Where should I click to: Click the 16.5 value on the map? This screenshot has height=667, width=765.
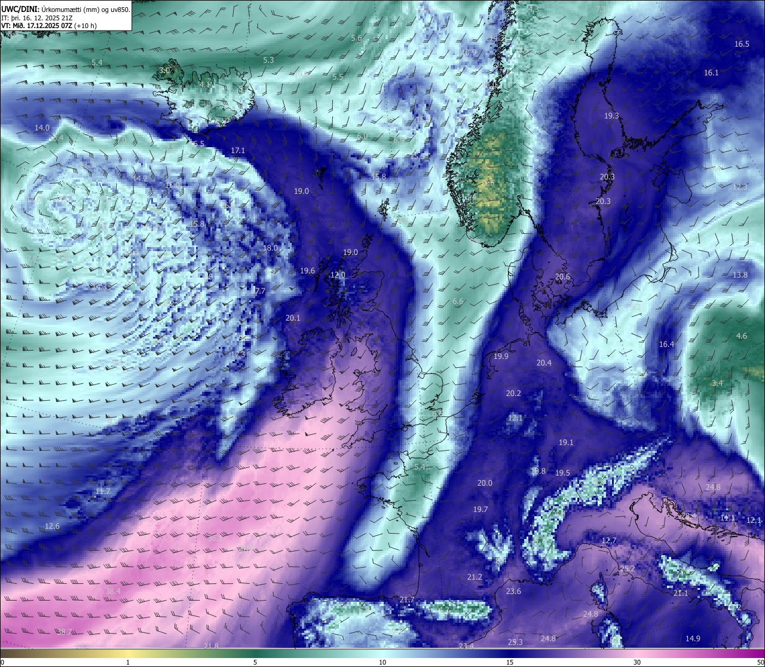tap(742, 44)
